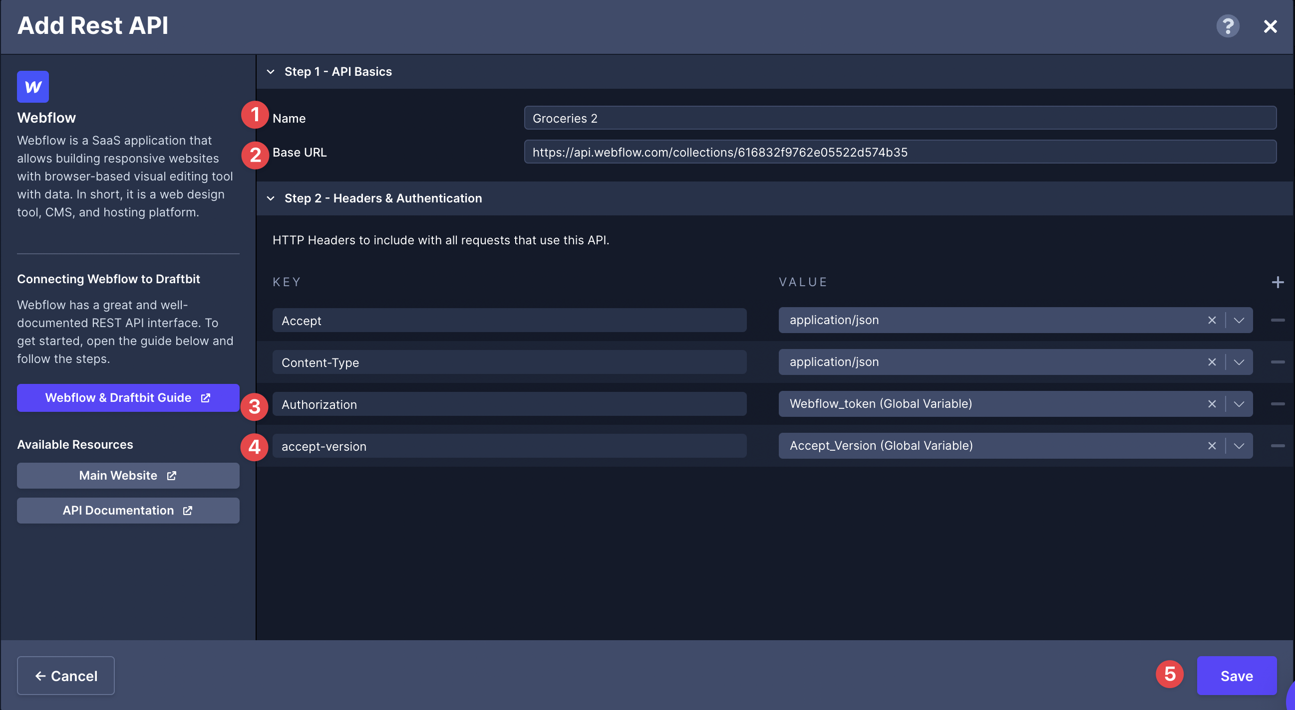Click the 'Base URL' label

tap(300, 152)
